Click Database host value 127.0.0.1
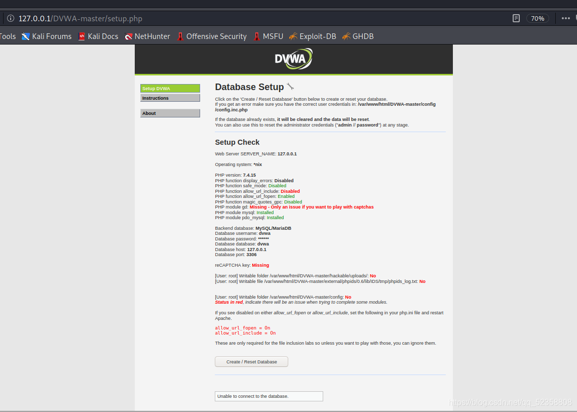577x412 pixels. 256,250
